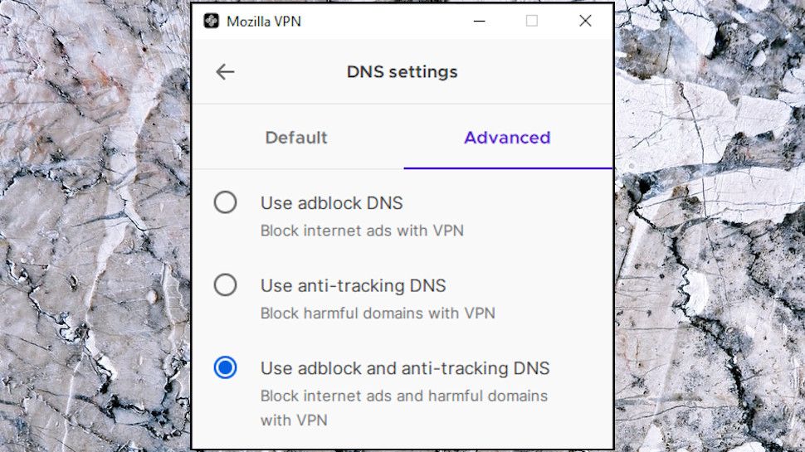Go back using the left arrow

[x=225, y=72]
